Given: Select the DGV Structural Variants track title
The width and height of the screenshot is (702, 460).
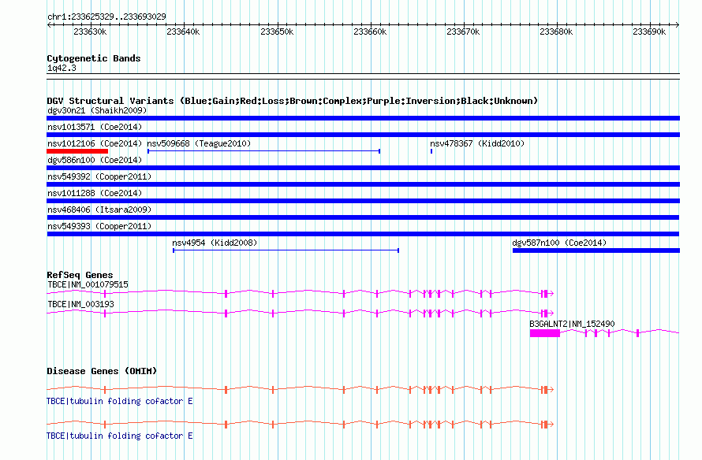Looking at the screenshot, I should point(293,101).
